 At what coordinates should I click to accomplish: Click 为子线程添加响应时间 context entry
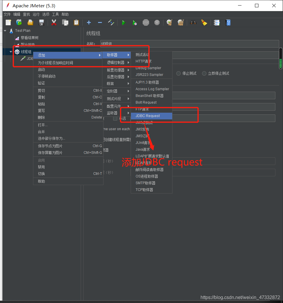click(x=68, y=63)
